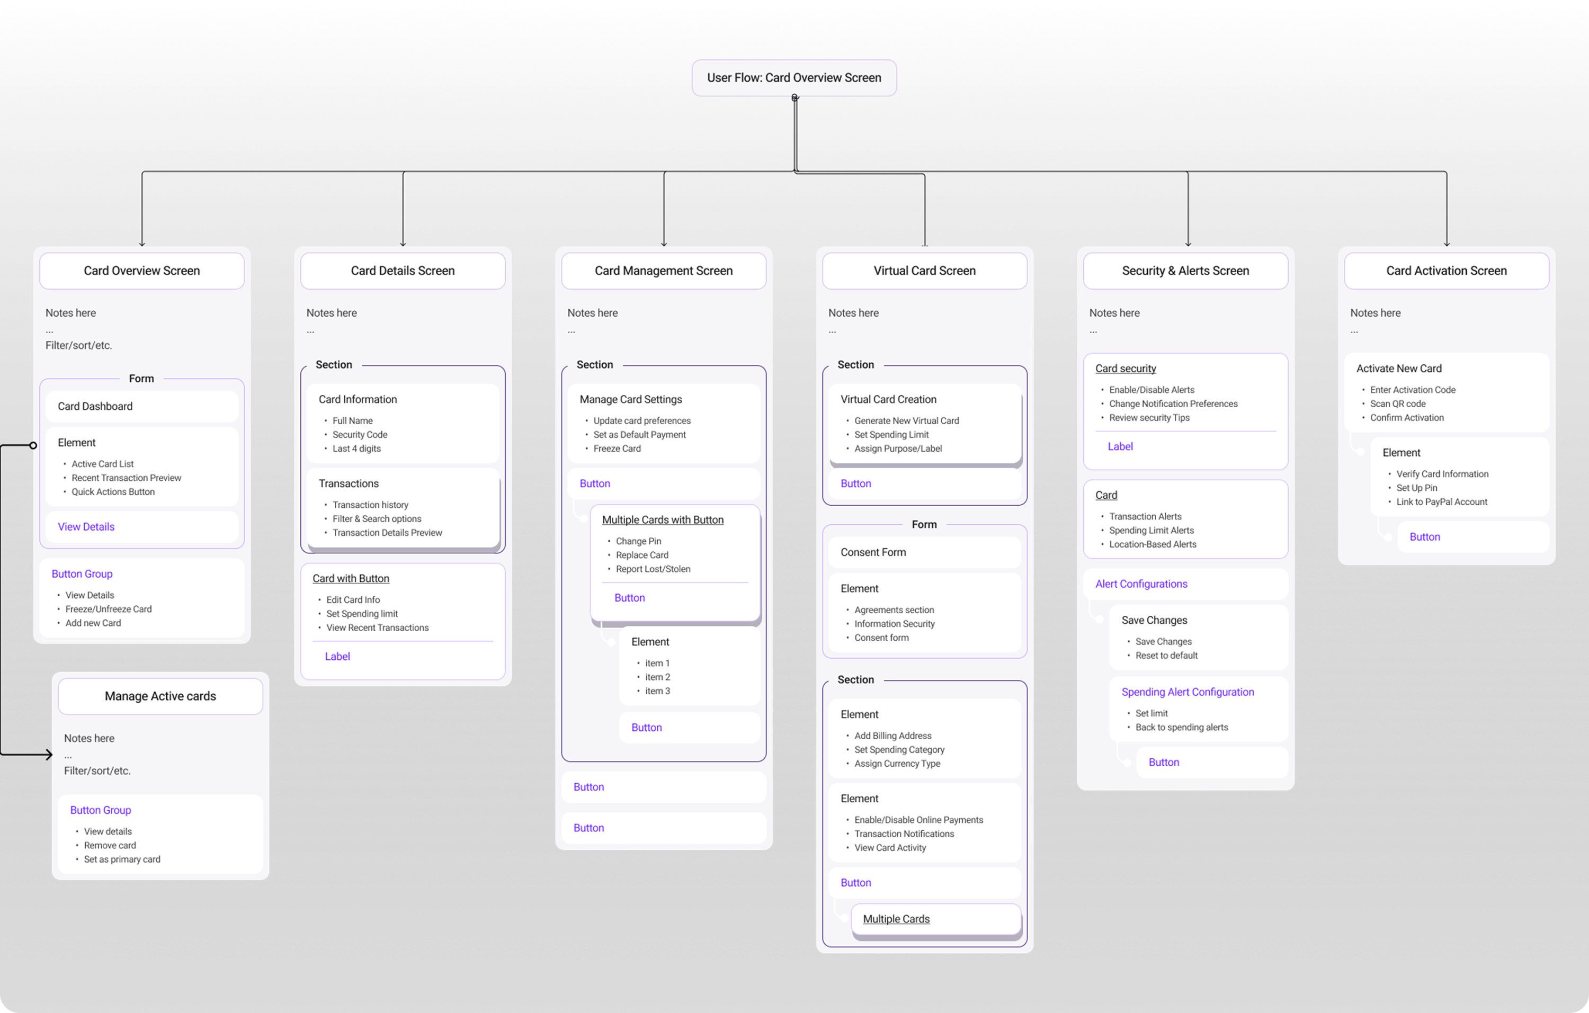Screen dimensions: 1589x1013
Task: Click the Label link under Card with Button
Action: pos(337,656)
